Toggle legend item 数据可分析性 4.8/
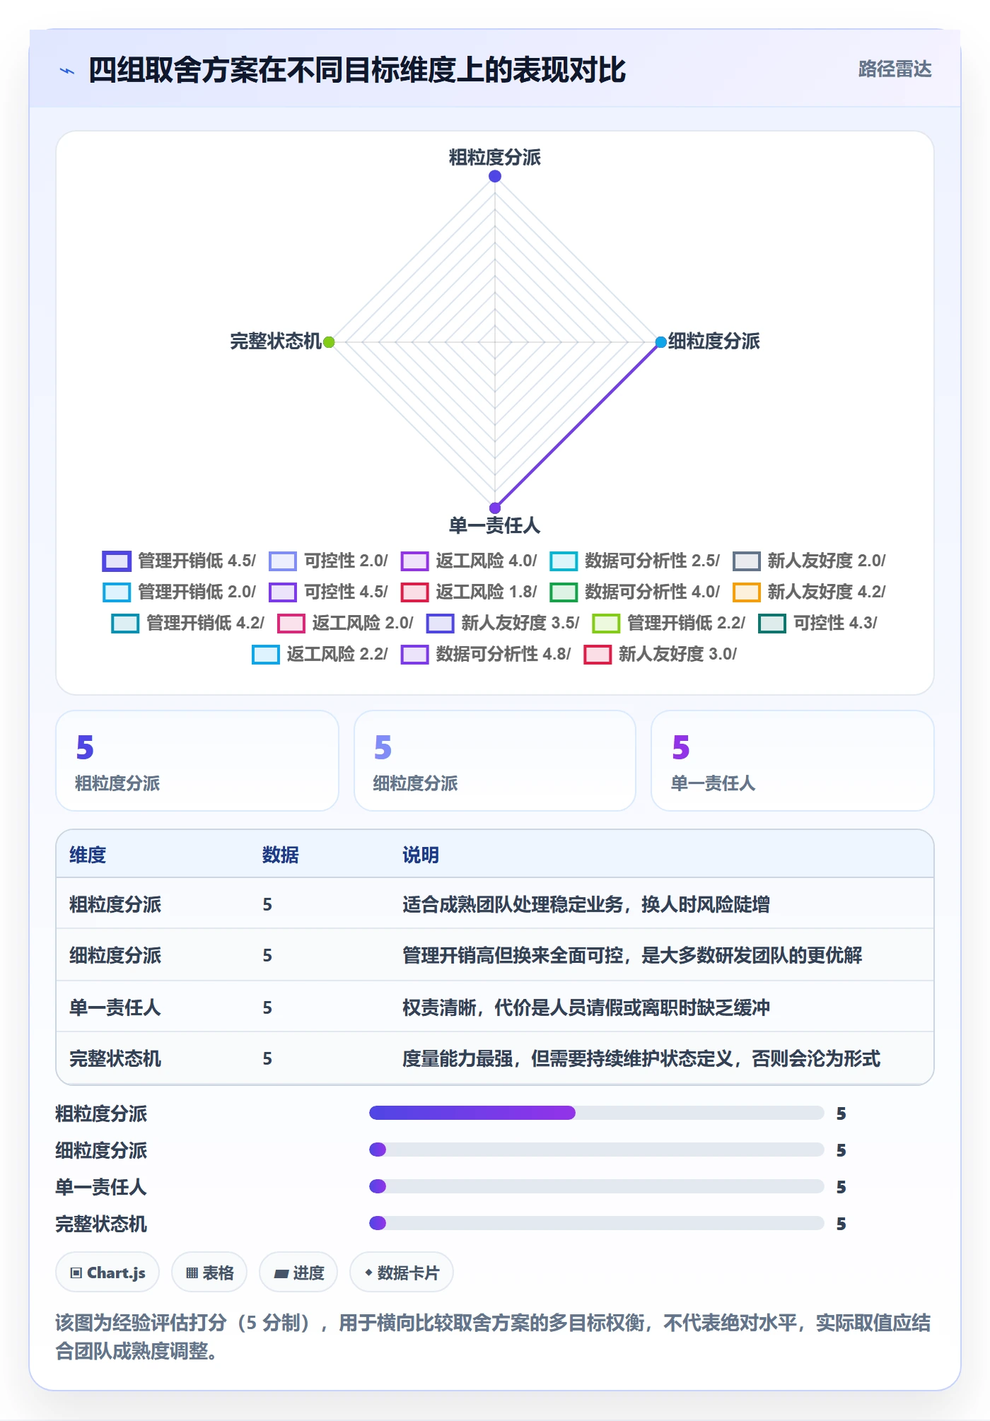 pos(486,654)
